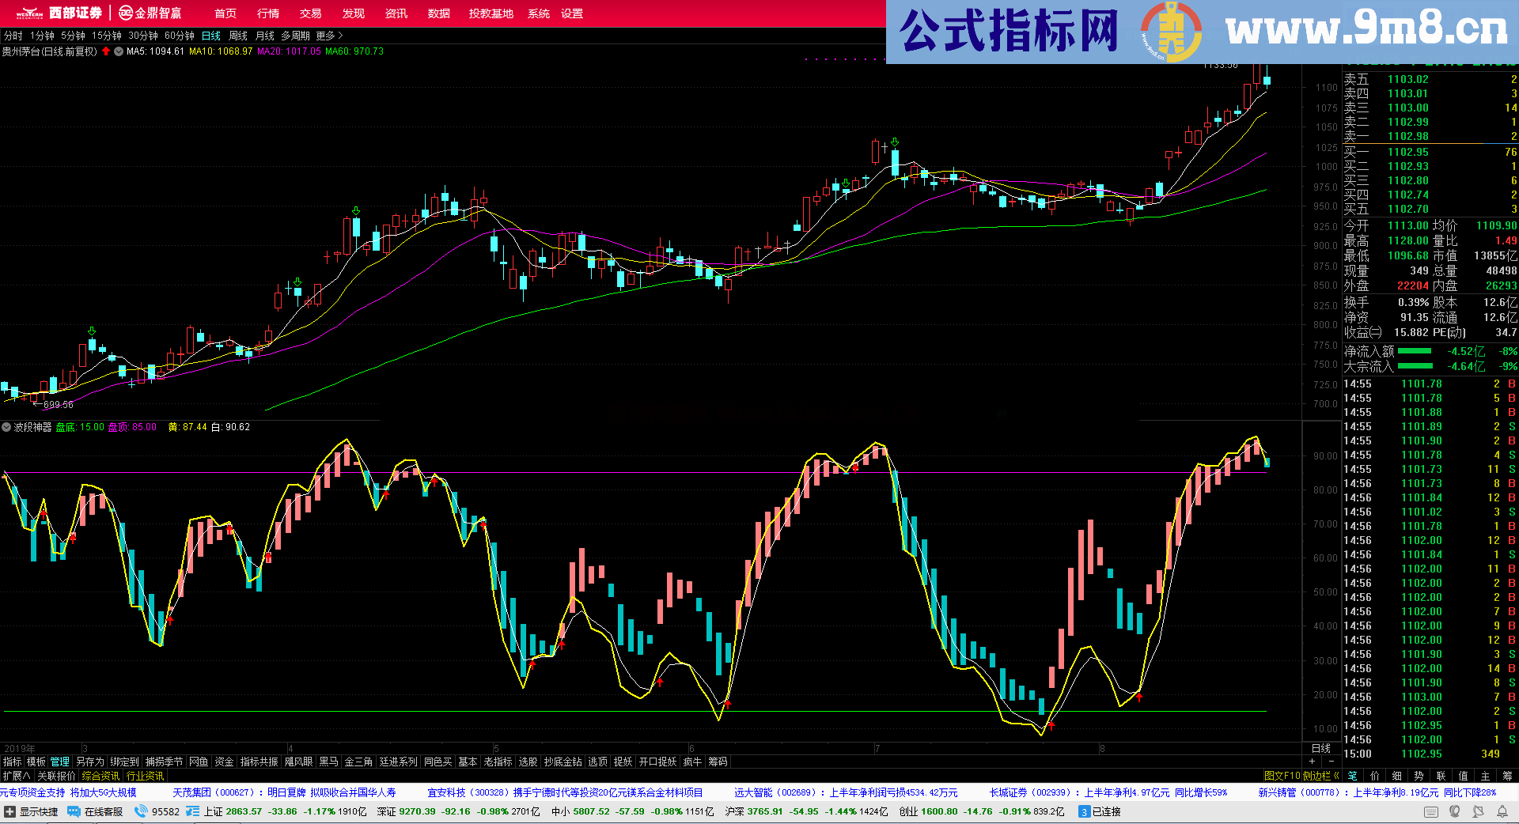Image resolution: width=1519 pixels, height=824 pixels.
Task: Collapse the side panel using 侧边栏《 toggle
Action: (x=1320, y=776)
